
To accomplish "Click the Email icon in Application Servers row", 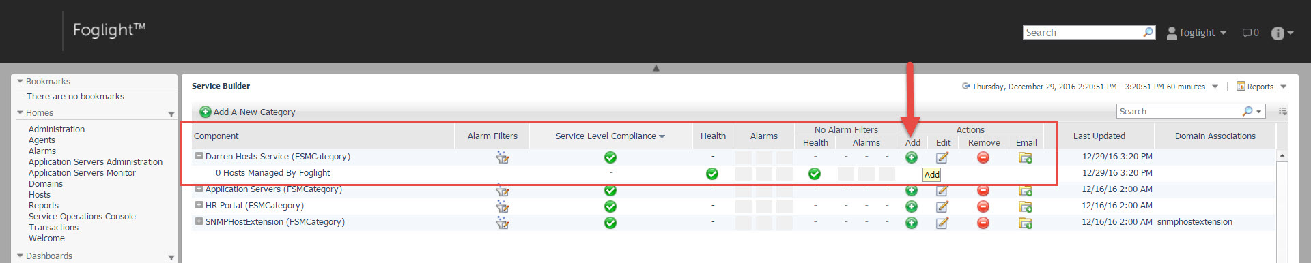I will click(x=1026, y=190).
